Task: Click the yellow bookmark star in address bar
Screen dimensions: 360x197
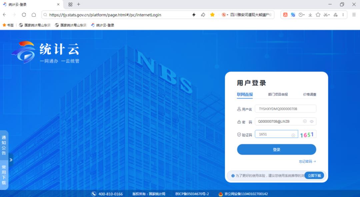Action: pyautogui.click(x=212, y=15)
